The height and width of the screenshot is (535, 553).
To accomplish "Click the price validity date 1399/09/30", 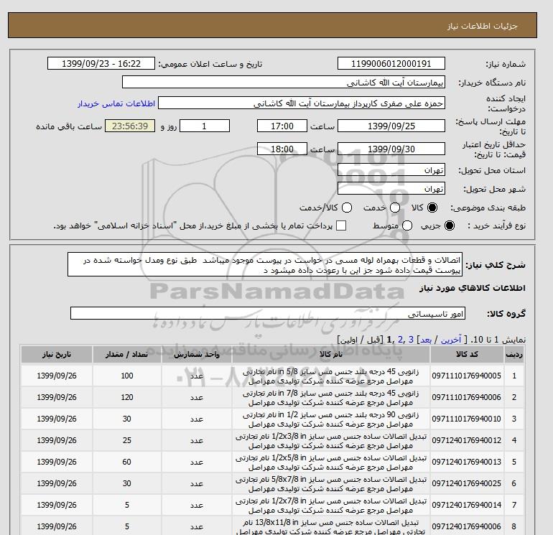I will [x=391, y=149].
